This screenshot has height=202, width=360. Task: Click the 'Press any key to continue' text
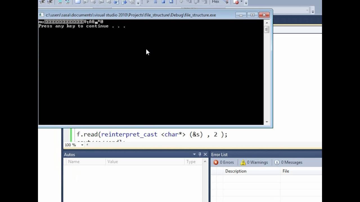82,26
